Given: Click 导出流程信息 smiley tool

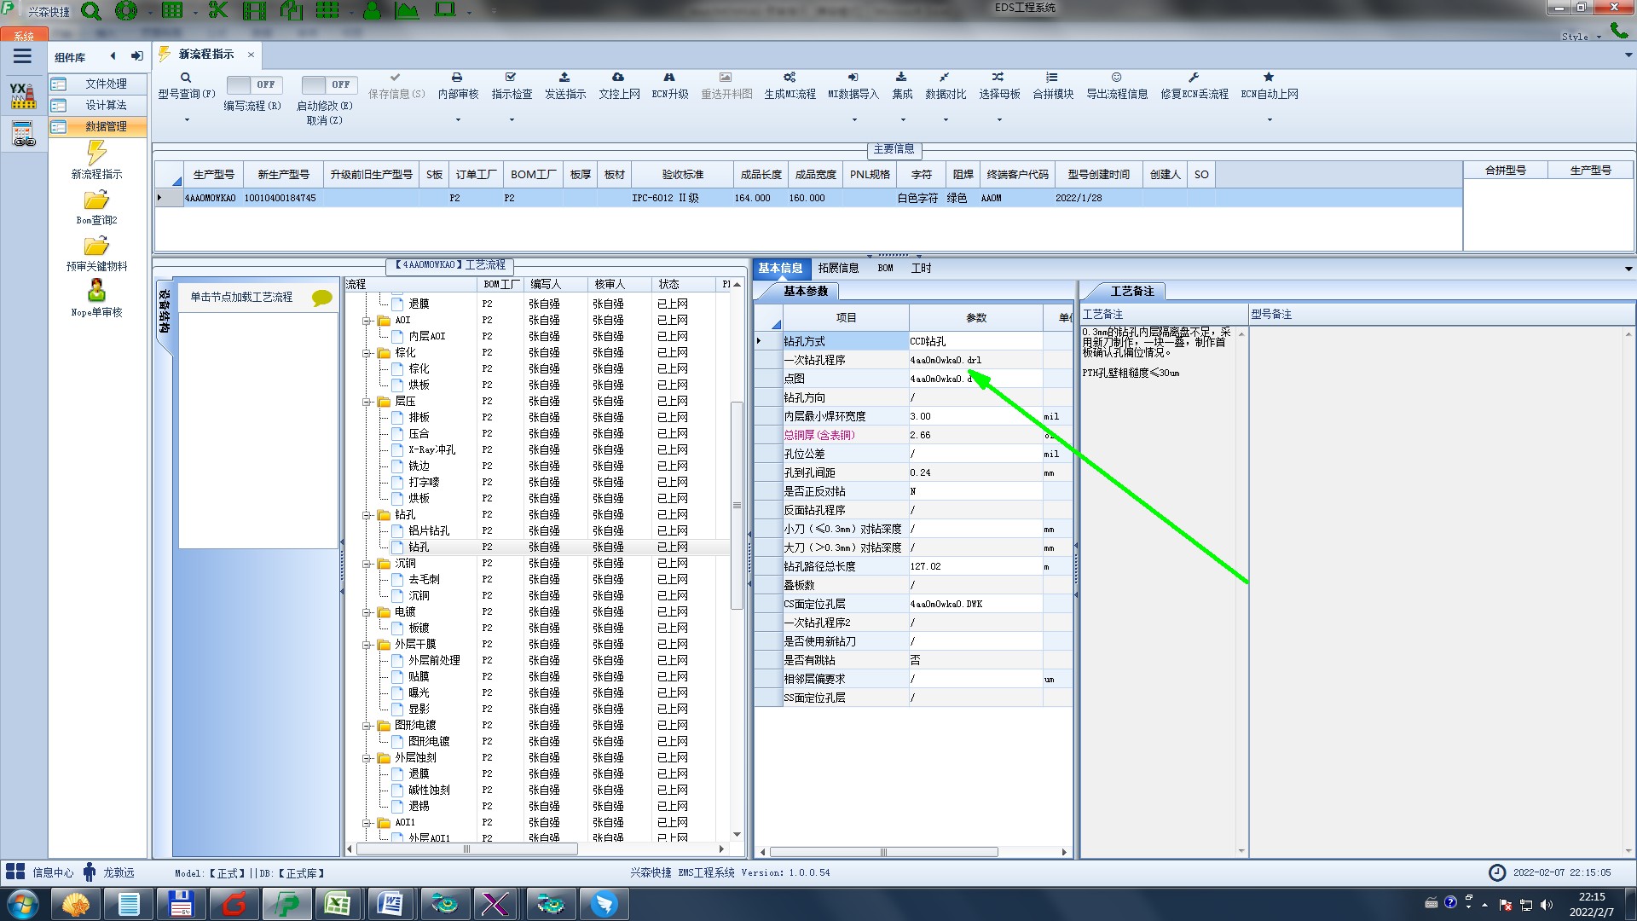Looking at the screenshot, I should coord(1117,86).
